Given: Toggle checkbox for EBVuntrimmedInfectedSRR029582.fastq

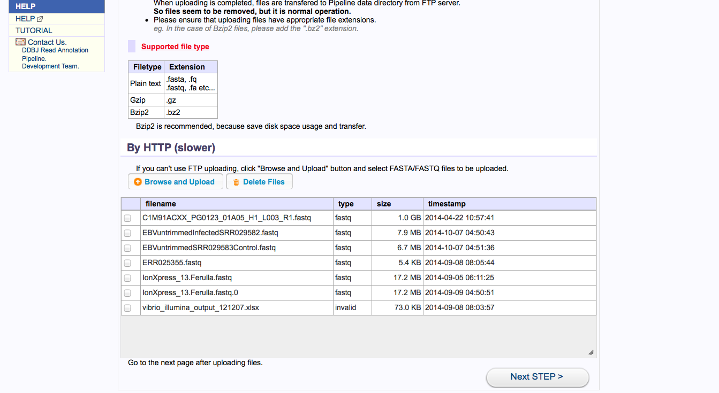Looking at the screenshot, I should (127, 233).
